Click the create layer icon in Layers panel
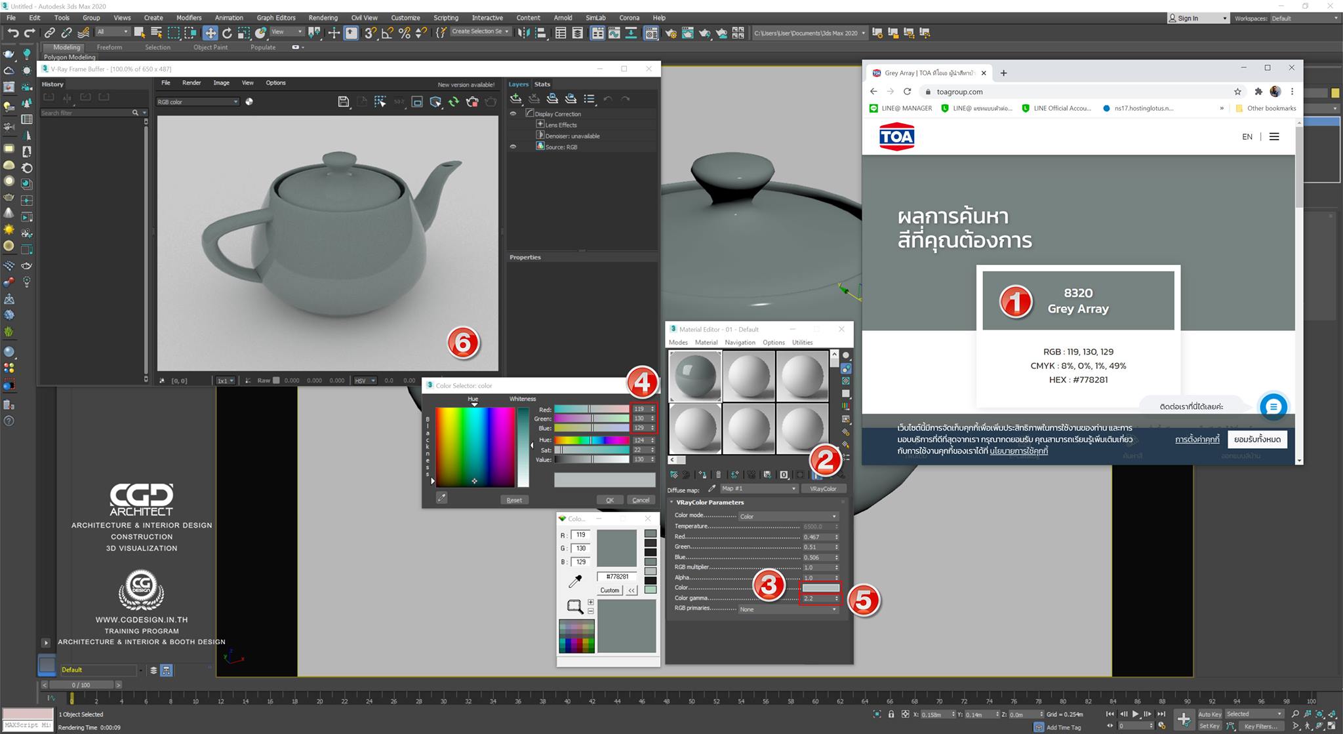Image resolution: width=1343 pixels, height=734 pixels. pos(516,98)
